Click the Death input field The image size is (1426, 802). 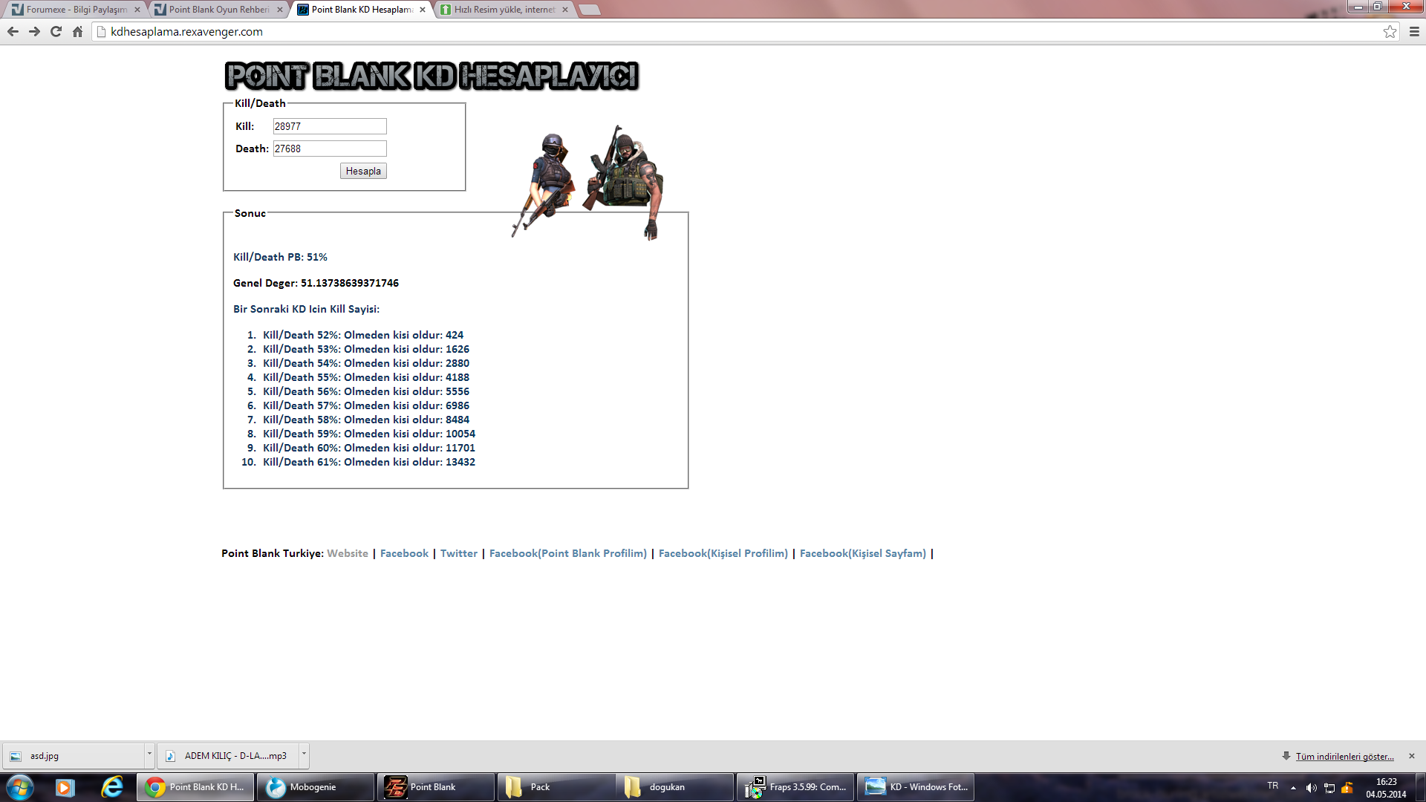pyautogui.click(x=330, y=149)
